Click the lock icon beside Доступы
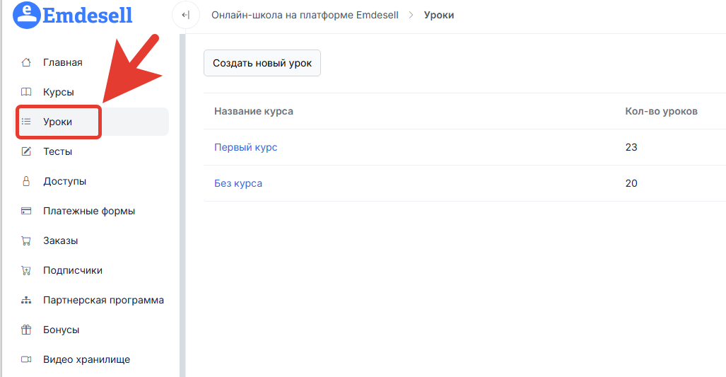Screen dimensions: 726x377 pyautogui.click(x=26, y=180)
